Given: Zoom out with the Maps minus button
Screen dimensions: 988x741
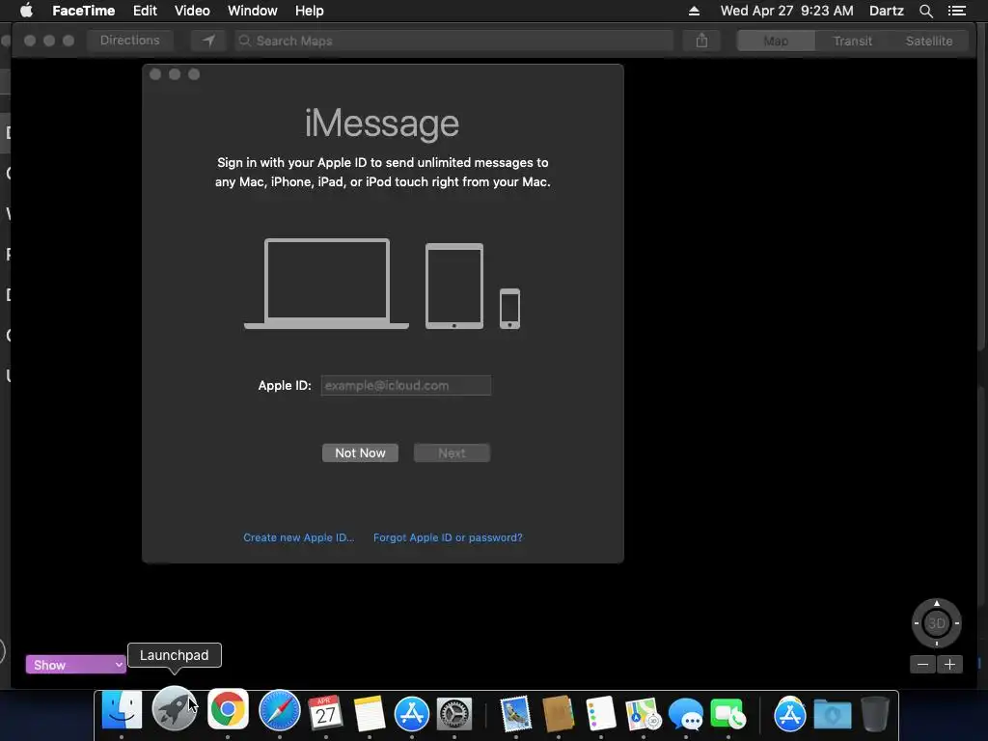Looking at the screenshot, I should click(923, 664).
